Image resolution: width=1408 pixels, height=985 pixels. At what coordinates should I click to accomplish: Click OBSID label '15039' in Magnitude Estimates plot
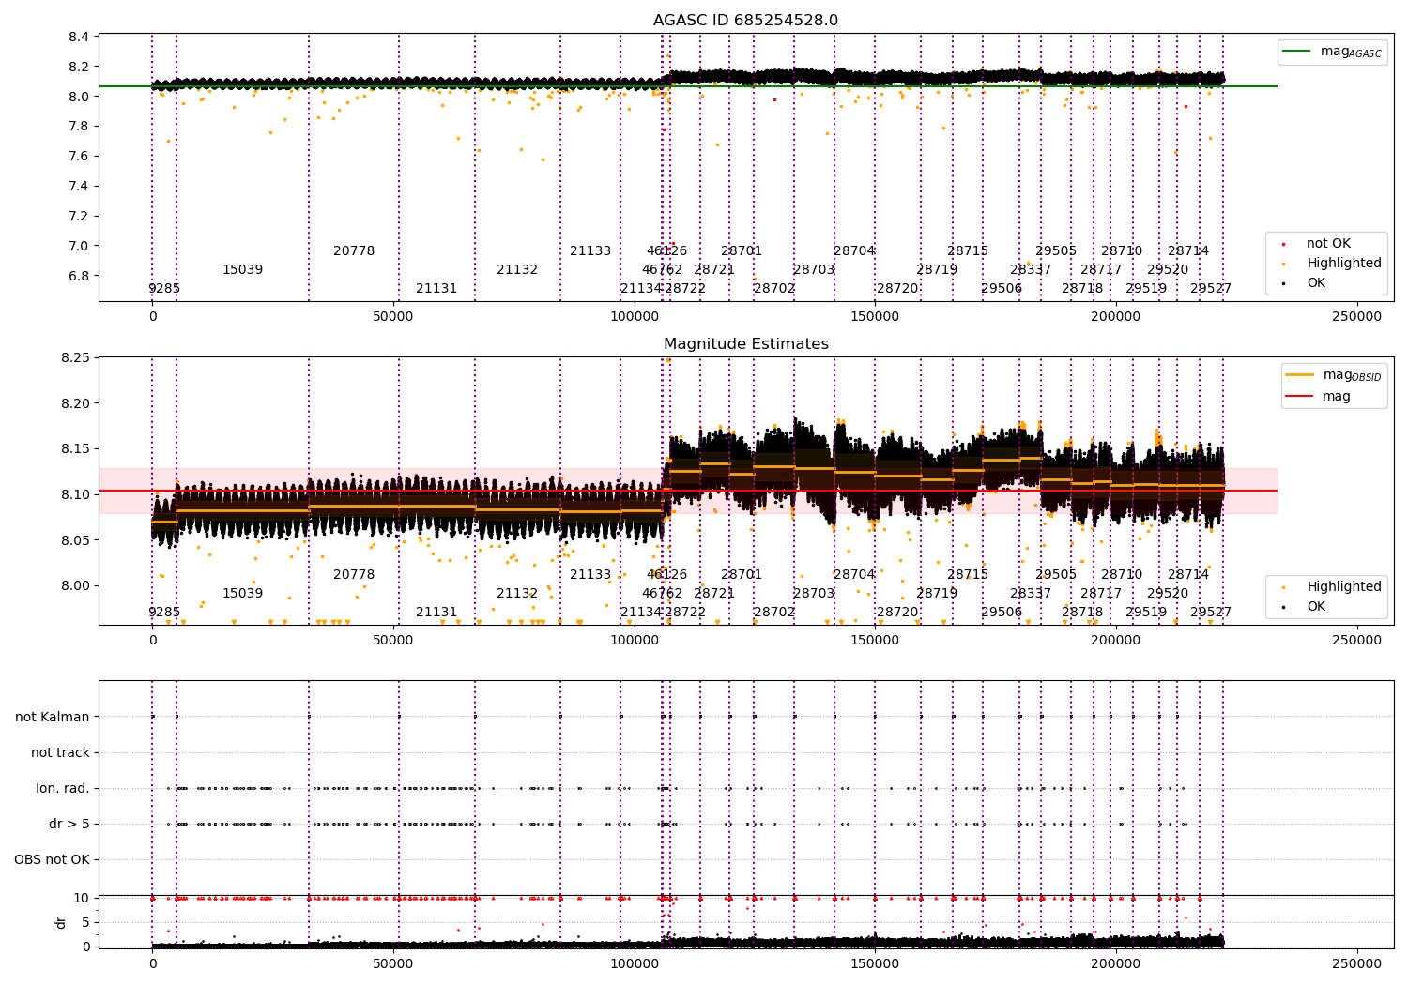(242, 593)
